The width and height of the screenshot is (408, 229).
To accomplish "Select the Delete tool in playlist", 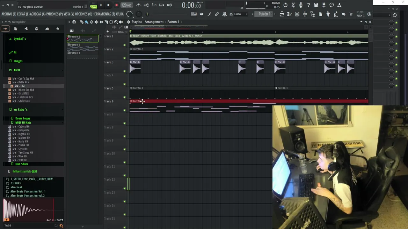I will tap(91, 22).
